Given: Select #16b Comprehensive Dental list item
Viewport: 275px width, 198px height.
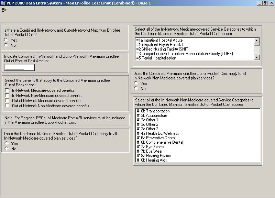Looking at the screenshot, I should (x=198, y=142).
